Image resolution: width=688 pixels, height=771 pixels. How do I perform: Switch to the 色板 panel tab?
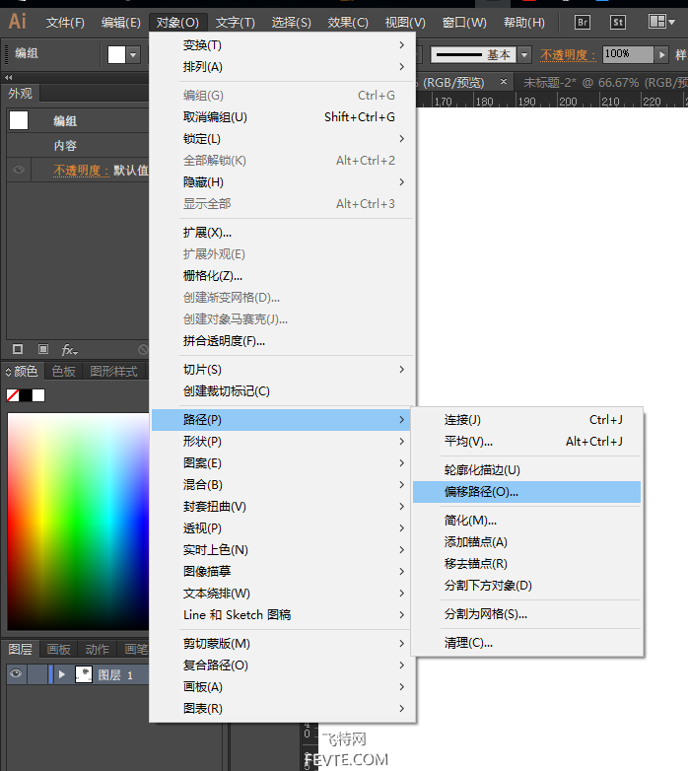coord(63,372)
